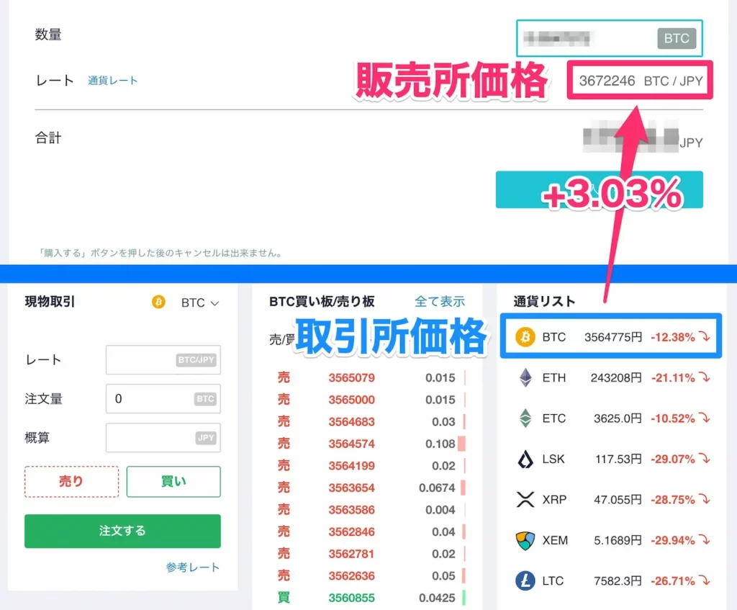Viewport: 737px width, 610px height.
Task: Select sell order priced 3564574 in order book
Action: click(351, 444)
